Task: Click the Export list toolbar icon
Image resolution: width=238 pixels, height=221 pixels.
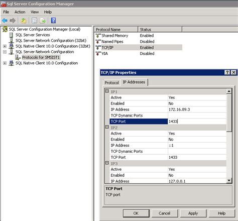Action: (43, 21)
